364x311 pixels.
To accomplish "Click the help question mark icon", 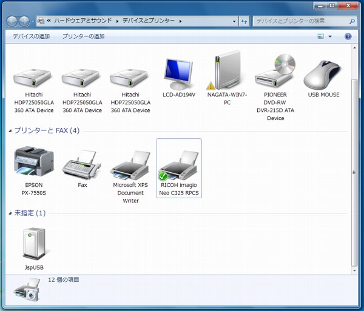I will coord(348,36).
